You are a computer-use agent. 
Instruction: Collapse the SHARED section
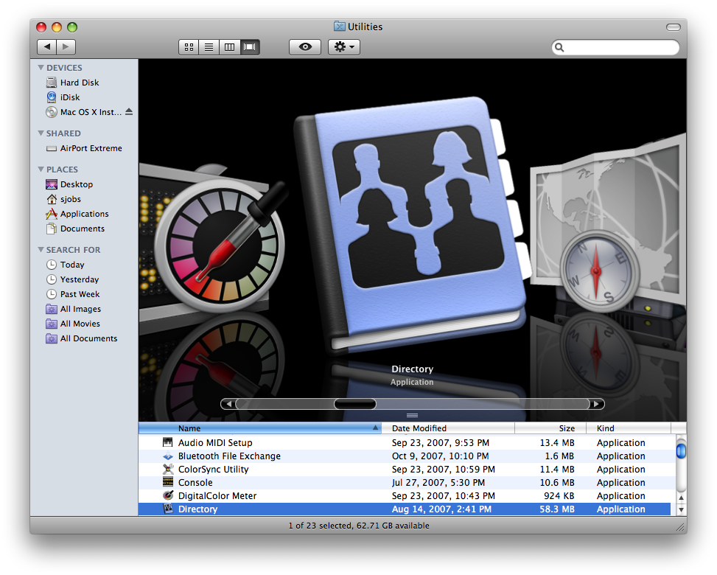click(41, 133)
